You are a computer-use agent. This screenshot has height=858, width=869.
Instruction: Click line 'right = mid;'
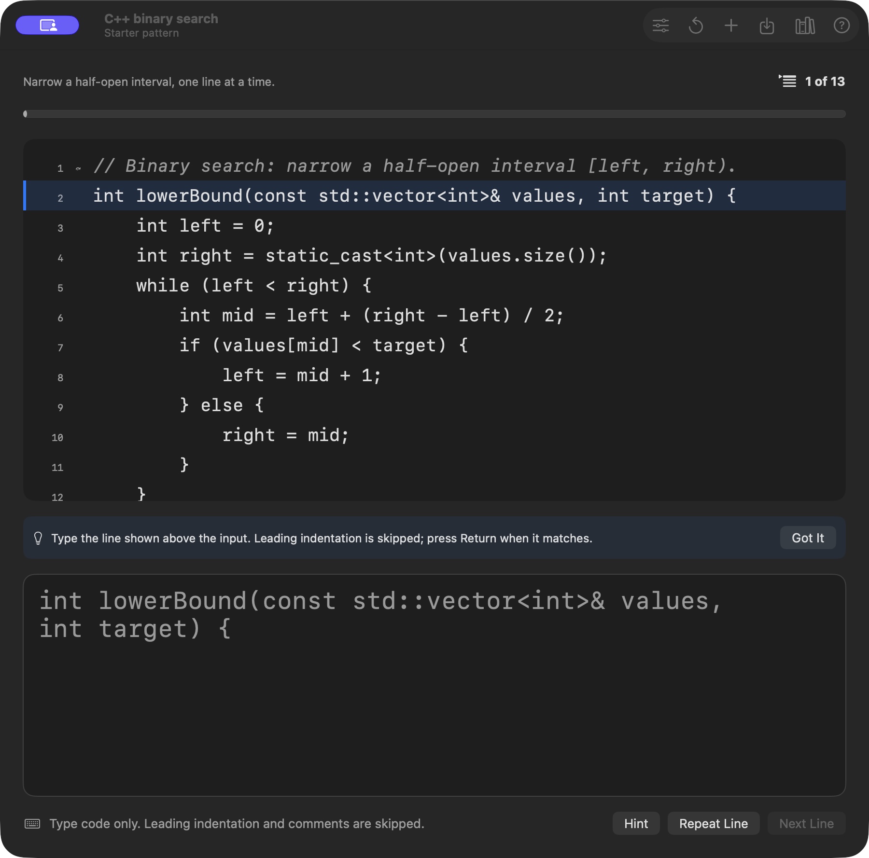point(285,435)
